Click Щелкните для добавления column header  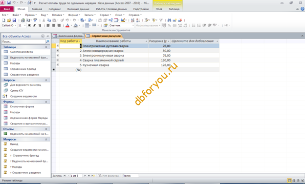(x=195, y=41)
